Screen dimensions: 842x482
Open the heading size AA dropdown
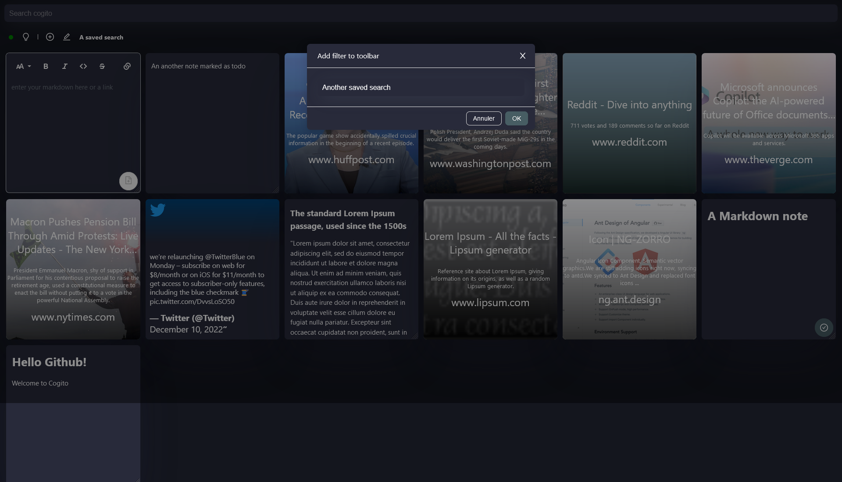click(x=23, y=66)
